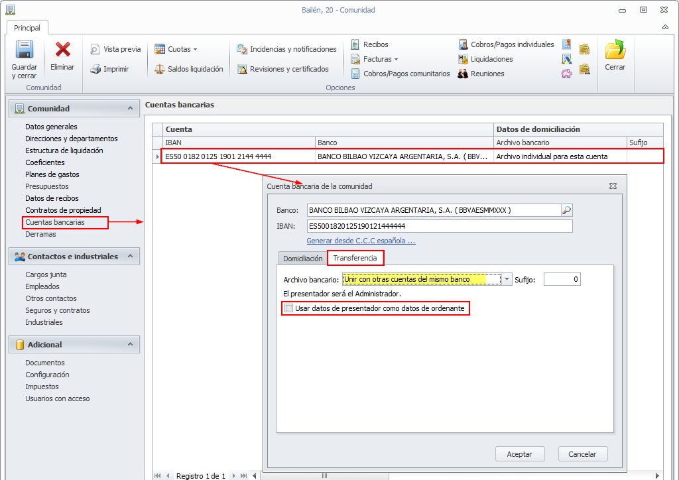
Task: Click the Cancelar button
Action: click(582, 454)
